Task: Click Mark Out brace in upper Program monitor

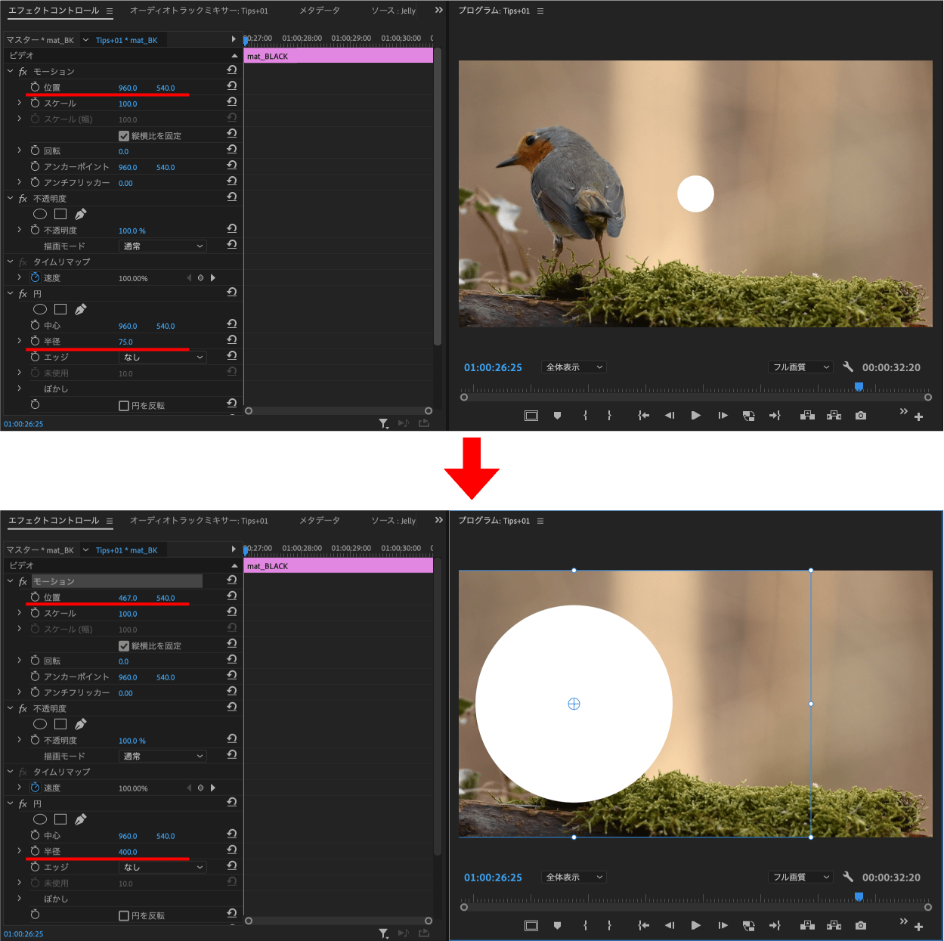Action: point(609,415)
